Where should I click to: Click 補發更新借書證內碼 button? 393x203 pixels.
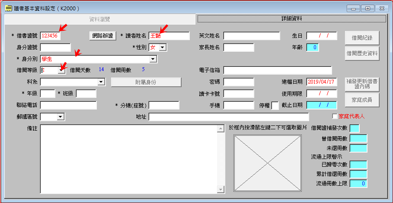[x=362, y=84]
